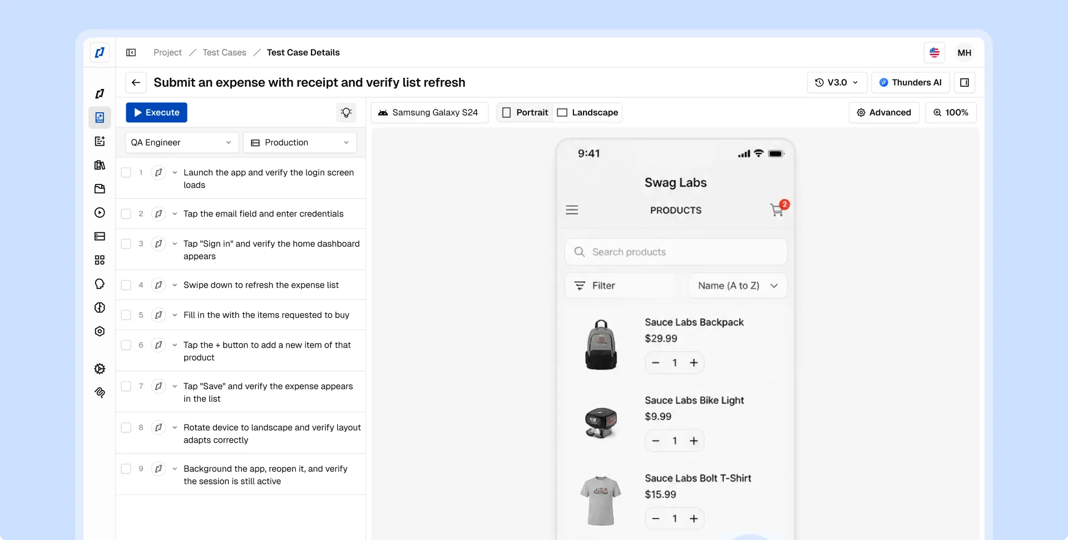Screen dimensions: 1068x540
Task: Click the Execute button
Action: [156, 112]
